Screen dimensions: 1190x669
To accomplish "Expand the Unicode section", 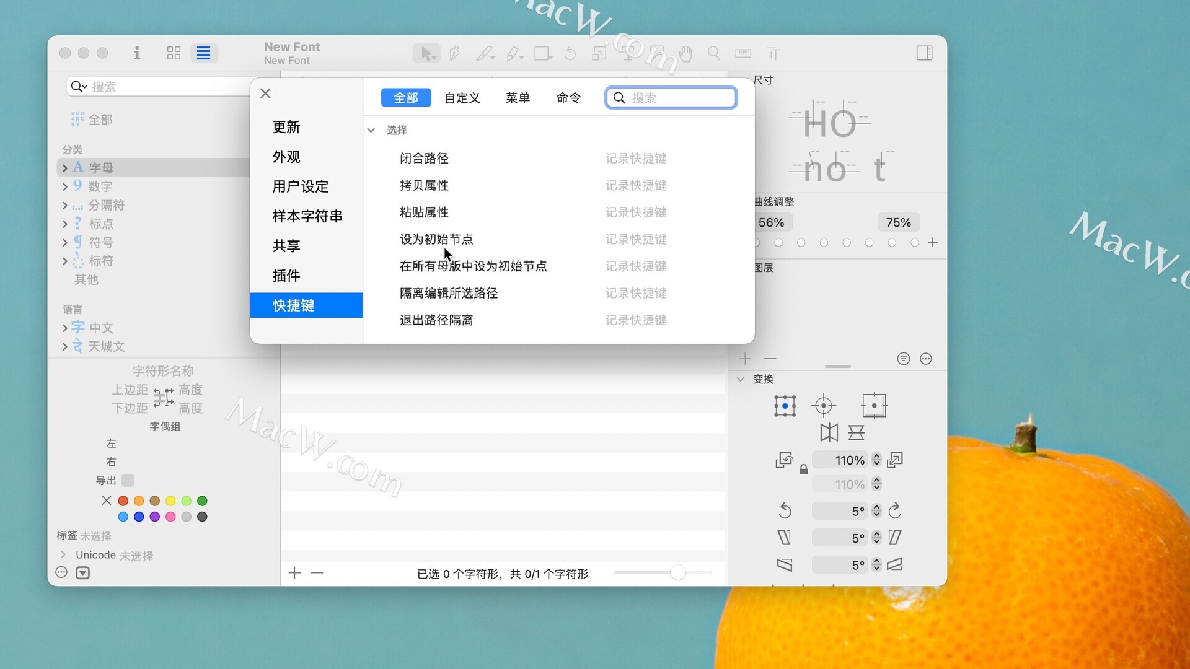I will point(63,554).
